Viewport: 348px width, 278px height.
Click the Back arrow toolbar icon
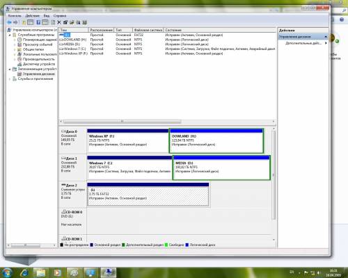(9, 22)
